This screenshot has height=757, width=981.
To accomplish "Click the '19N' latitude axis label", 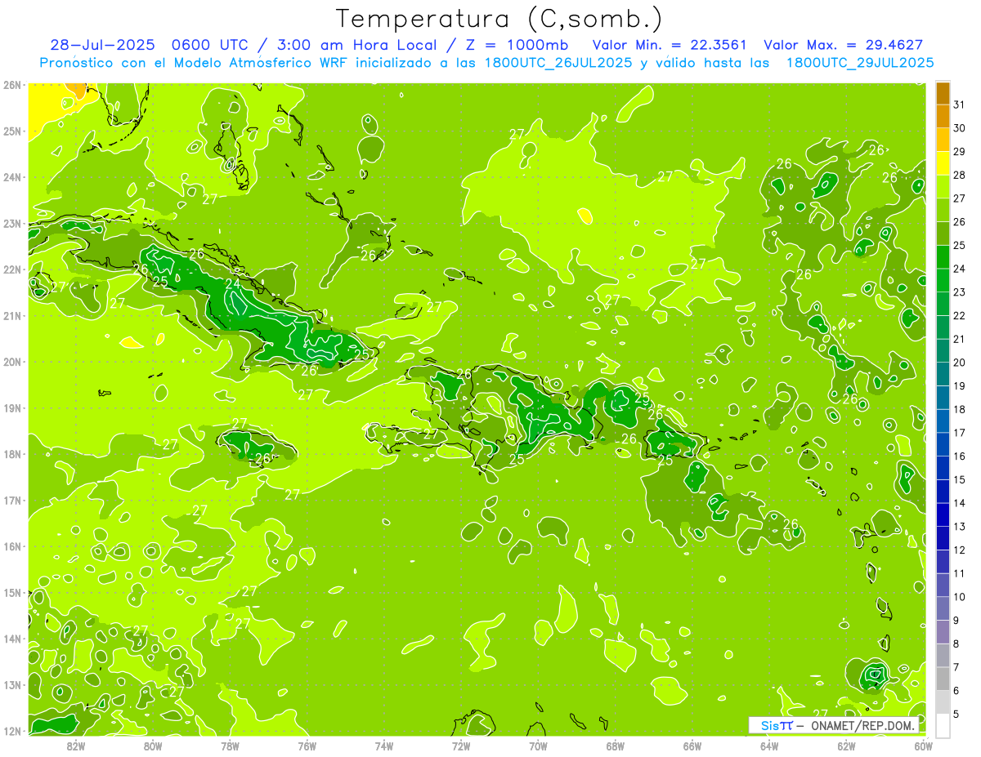I will tap(12, 408).
